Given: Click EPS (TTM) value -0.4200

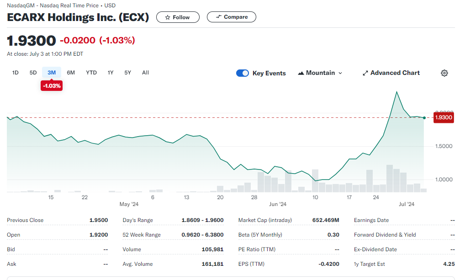Looking at the screenshot, I should coord(329,264).
